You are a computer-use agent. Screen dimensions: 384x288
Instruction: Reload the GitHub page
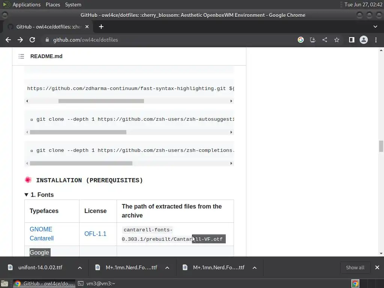click(32, 40)
